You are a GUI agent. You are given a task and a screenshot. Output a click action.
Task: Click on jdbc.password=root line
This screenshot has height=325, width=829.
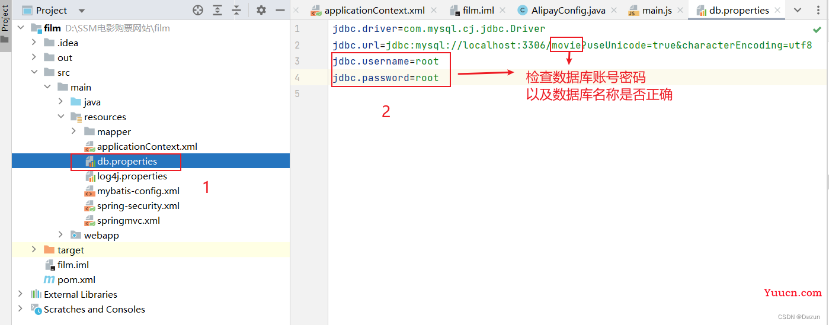point(386,78)
